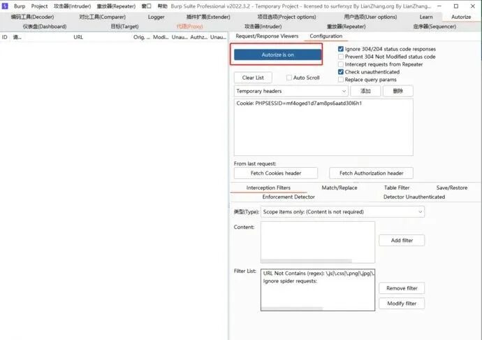The image size is (482, 340).
Task: Open the Intruder menu in the menu bar
Action: coord(72,6)
